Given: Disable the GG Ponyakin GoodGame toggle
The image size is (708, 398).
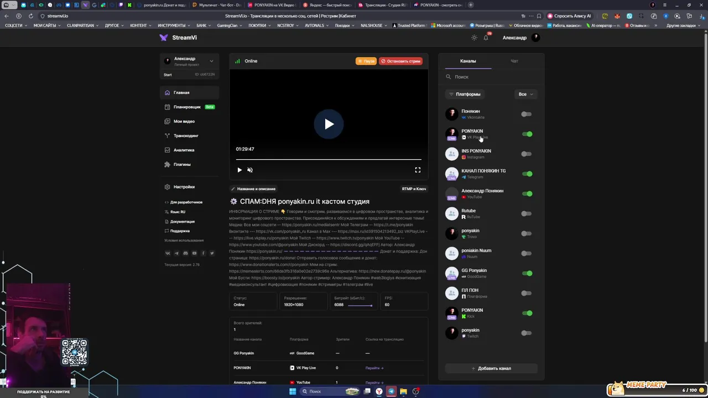Looking at the screenshot, I should coord(527,274).
